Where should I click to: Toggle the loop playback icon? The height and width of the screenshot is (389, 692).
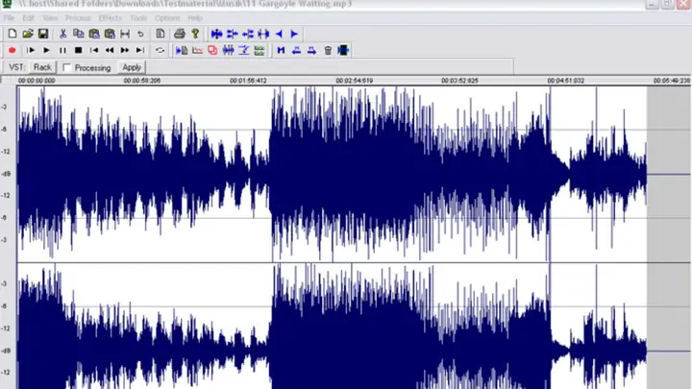pos(160,50)
